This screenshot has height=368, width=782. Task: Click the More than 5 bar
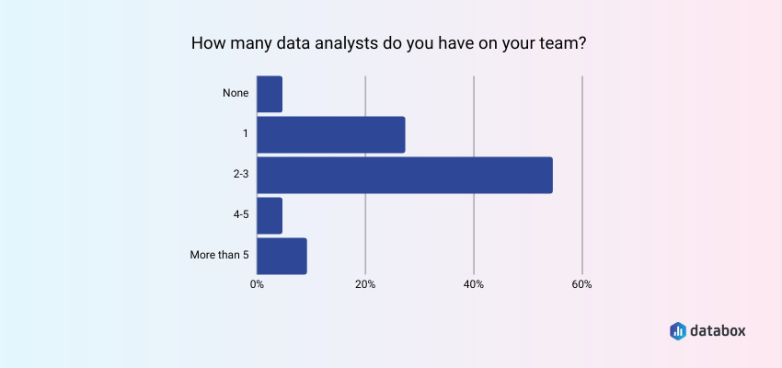coord(282,256)
